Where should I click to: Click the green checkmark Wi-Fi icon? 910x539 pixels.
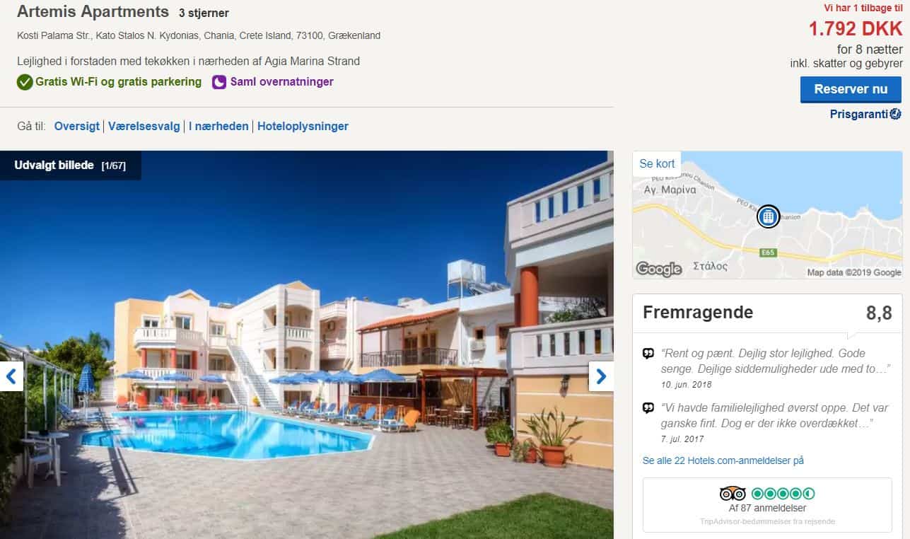tap(25, 82)
